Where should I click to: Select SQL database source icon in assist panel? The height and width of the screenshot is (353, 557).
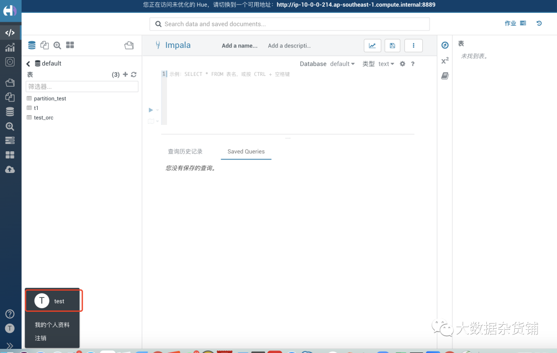pyautogui.click(x=31, y=45)
